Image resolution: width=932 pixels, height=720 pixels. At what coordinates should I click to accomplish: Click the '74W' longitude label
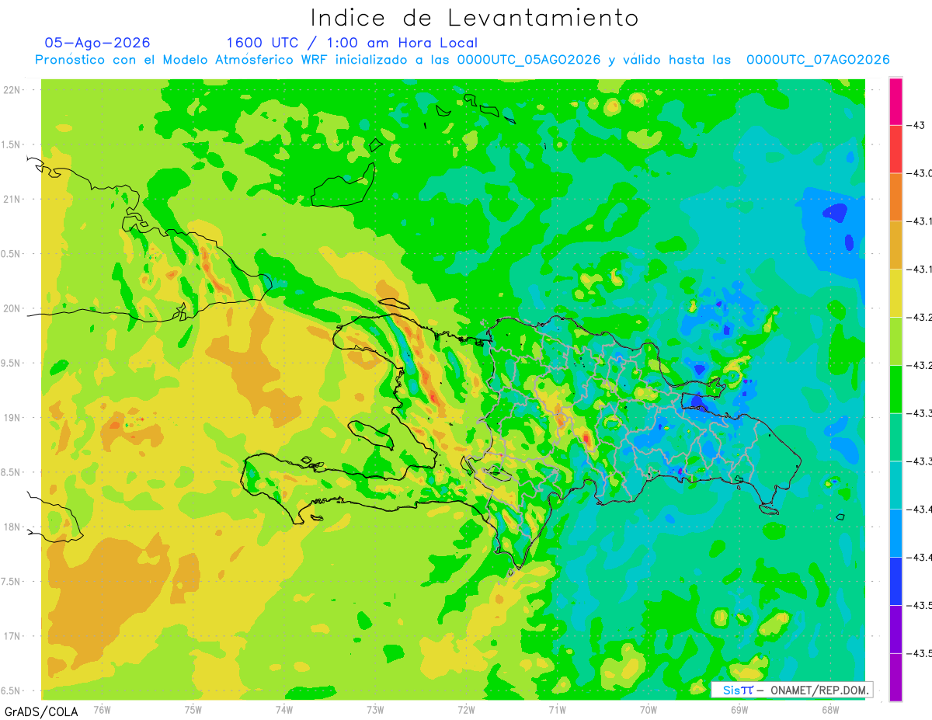click(x=283, y=709)
